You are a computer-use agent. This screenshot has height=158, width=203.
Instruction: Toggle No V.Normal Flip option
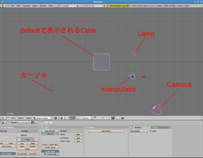coord(50,154)
